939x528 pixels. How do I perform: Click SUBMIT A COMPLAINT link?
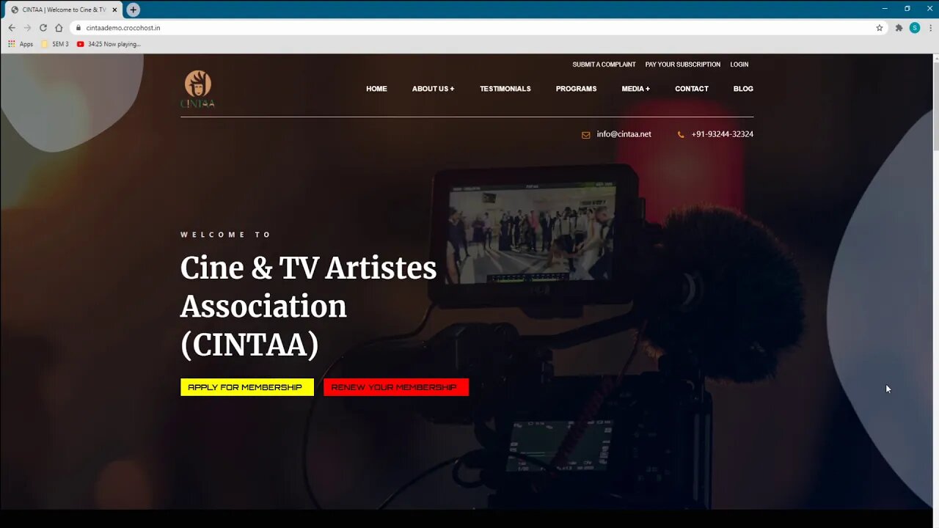point(604,65)
